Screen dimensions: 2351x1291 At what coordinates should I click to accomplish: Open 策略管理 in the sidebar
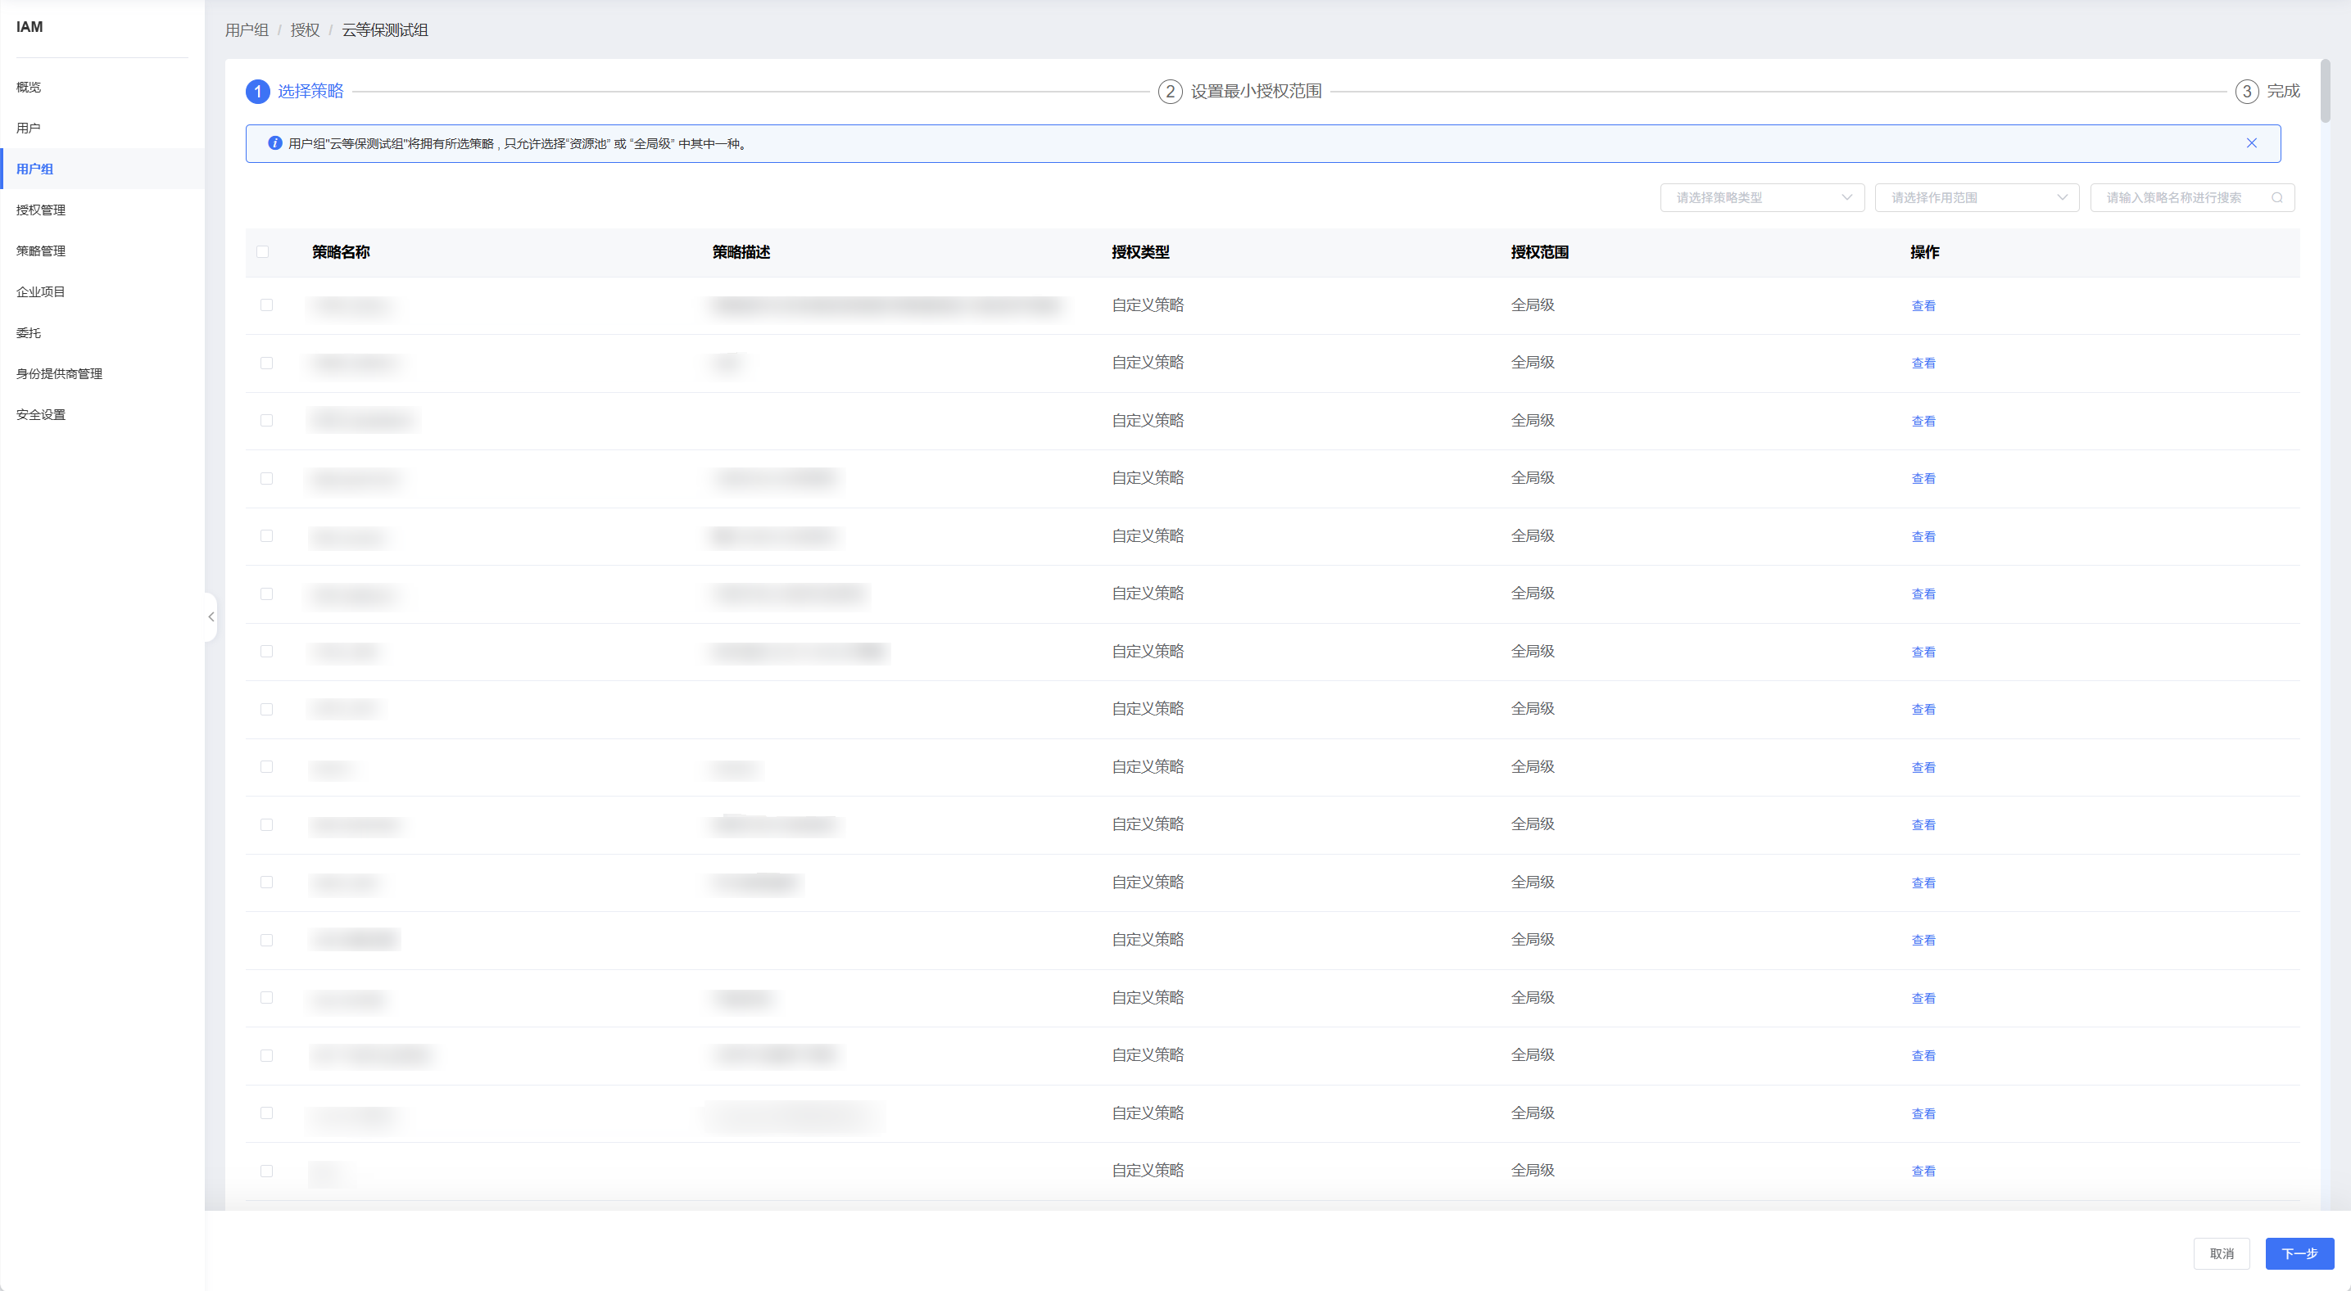click(102, 251)
